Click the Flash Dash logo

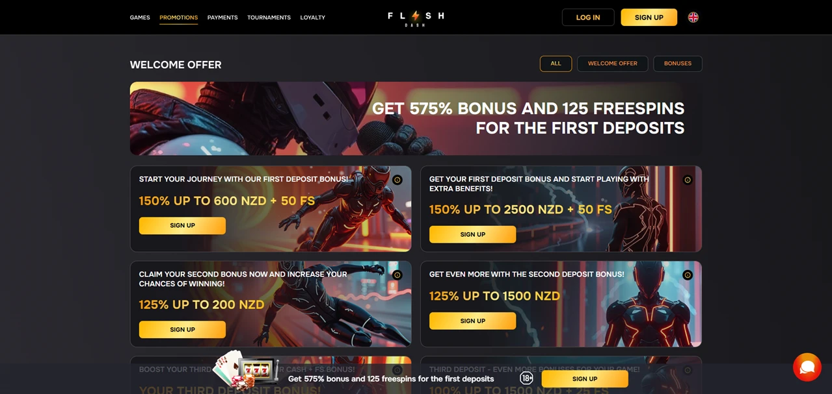point(416,18)
